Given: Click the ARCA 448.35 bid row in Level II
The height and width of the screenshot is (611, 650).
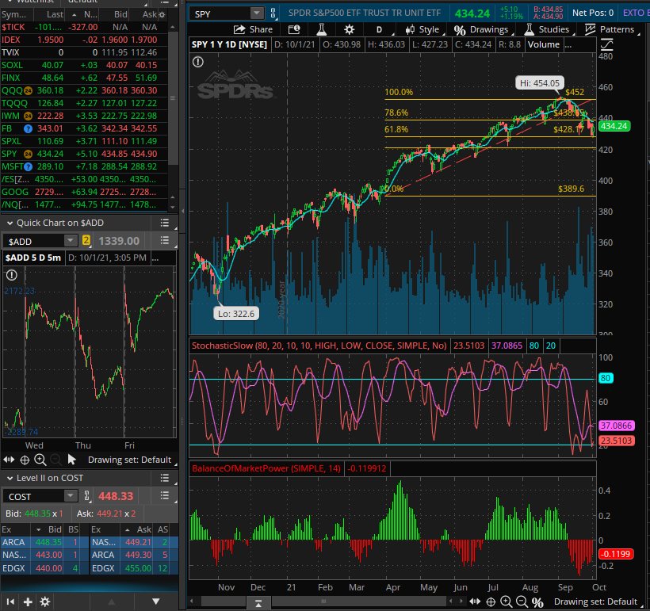Looking at the screenshot, I should (x=44, y=542).
